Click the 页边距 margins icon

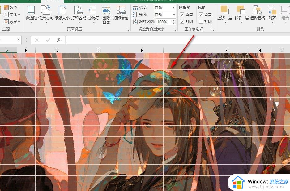pos(31,10)
